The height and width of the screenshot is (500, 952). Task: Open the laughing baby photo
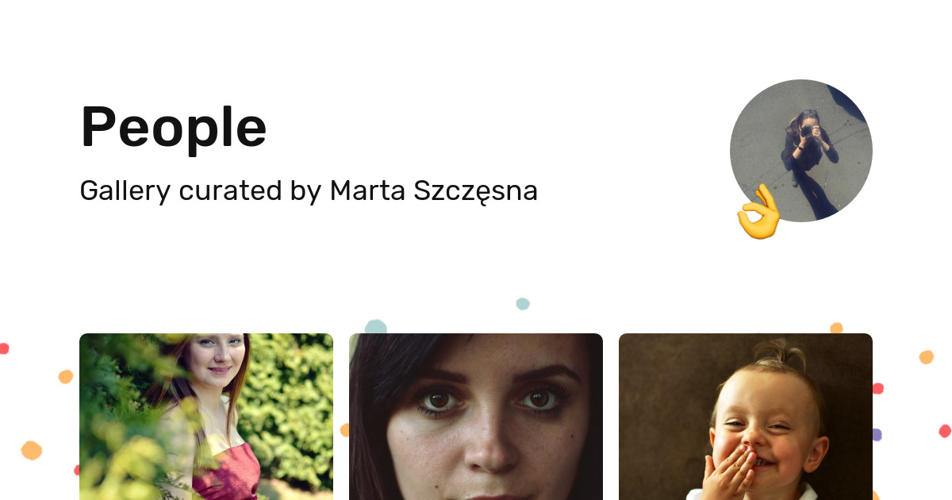pyautogui.click(x=746, y=417)
